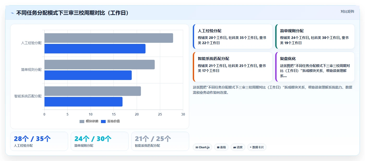Viewport: 365px width, 161px height.
Task: Open the 人工经验分配 info card
Action: 233,37
